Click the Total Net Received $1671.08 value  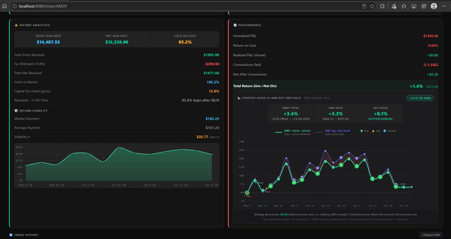point(211,73)
